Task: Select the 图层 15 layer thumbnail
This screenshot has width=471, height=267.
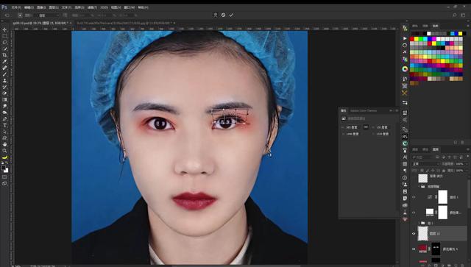Action: click(422, 233)
